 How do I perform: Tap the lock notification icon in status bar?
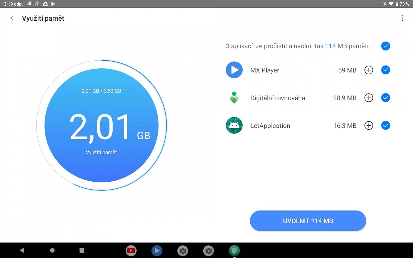pyautogui.click(x=37, y=4)
